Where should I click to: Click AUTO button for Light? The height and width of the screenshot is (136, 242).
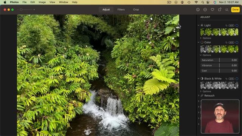(231, 26)
